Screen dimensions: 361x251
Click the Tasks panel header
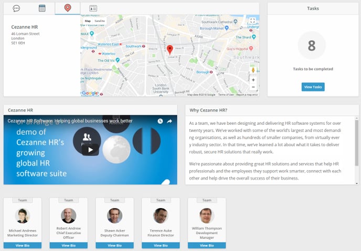click(313, 8)
